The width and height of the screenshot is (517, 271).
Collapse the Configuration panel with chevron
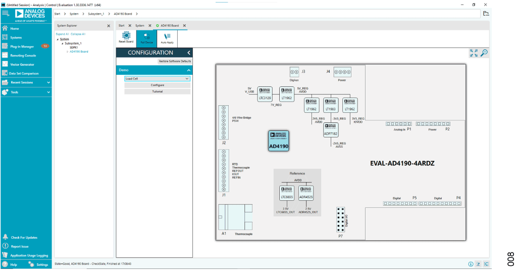coord(189,53)
